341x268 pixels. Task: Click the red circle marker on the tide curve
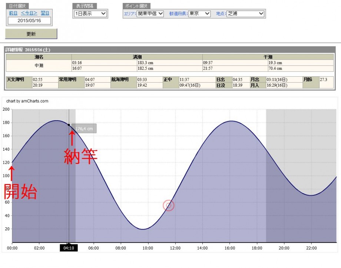(x=169, y=205)
